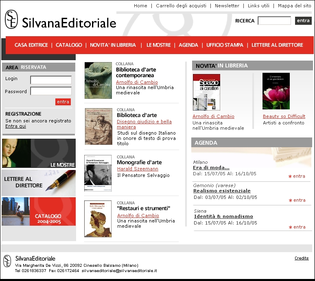Screen dimensions: 315x281
Task: Click the Harald Szeemann book cover
Action: coord(98,173)
